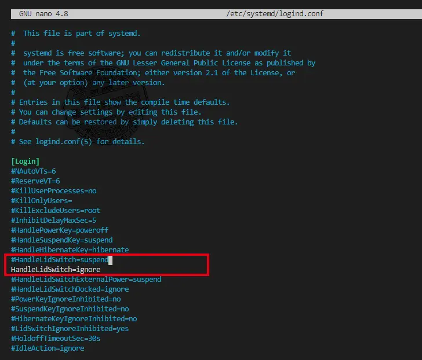
Task: Place cursor at end of #HandleLidSwitch=suspend line
Action: click(110, 260)
